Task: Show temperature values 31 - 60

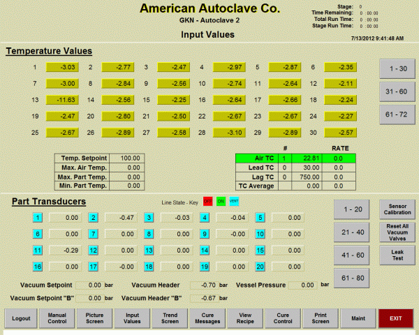Action: click(397, 91)
